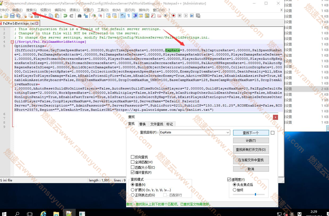
Task: Click the Open file folder toolbar icon
Action: coord(6,16)
